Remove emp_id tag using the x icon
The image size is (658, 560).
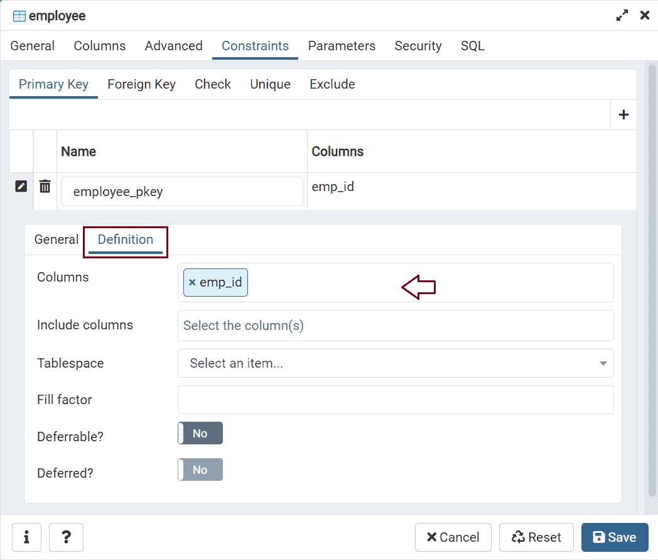pyautogui.click(x=192, y=283)
